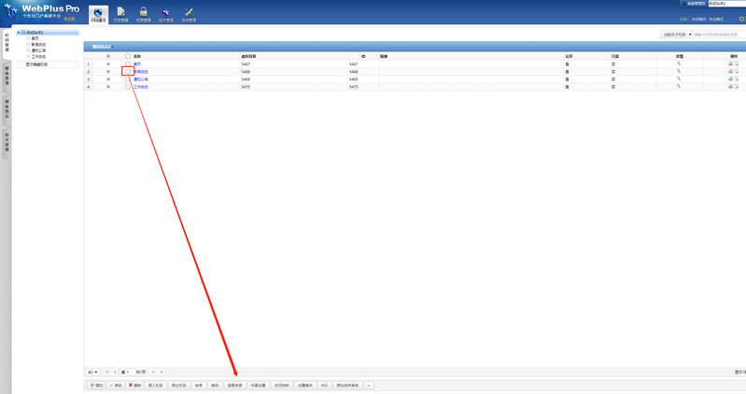The width and height of the screenshot is (746, 394).
Task: Toggle the 显示隐藏栏目 checkbox in the sidebar
Action: pos(21,64)
